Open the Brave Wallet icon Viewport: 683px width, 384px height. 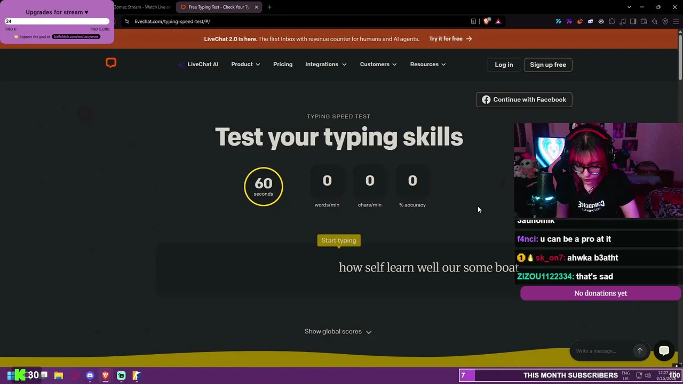(644, 21)
